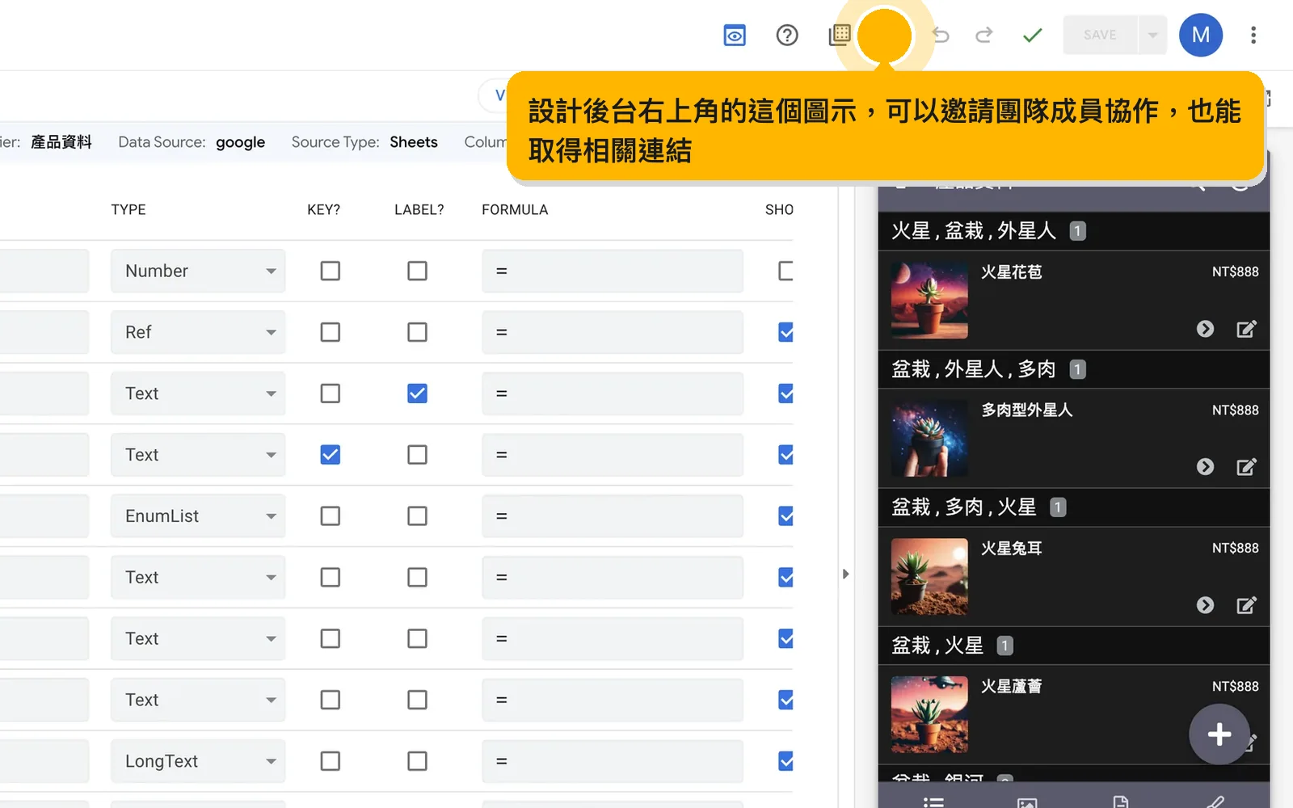
Task: Collapse the preview panel with side arrow
Action: pos(845,574)
